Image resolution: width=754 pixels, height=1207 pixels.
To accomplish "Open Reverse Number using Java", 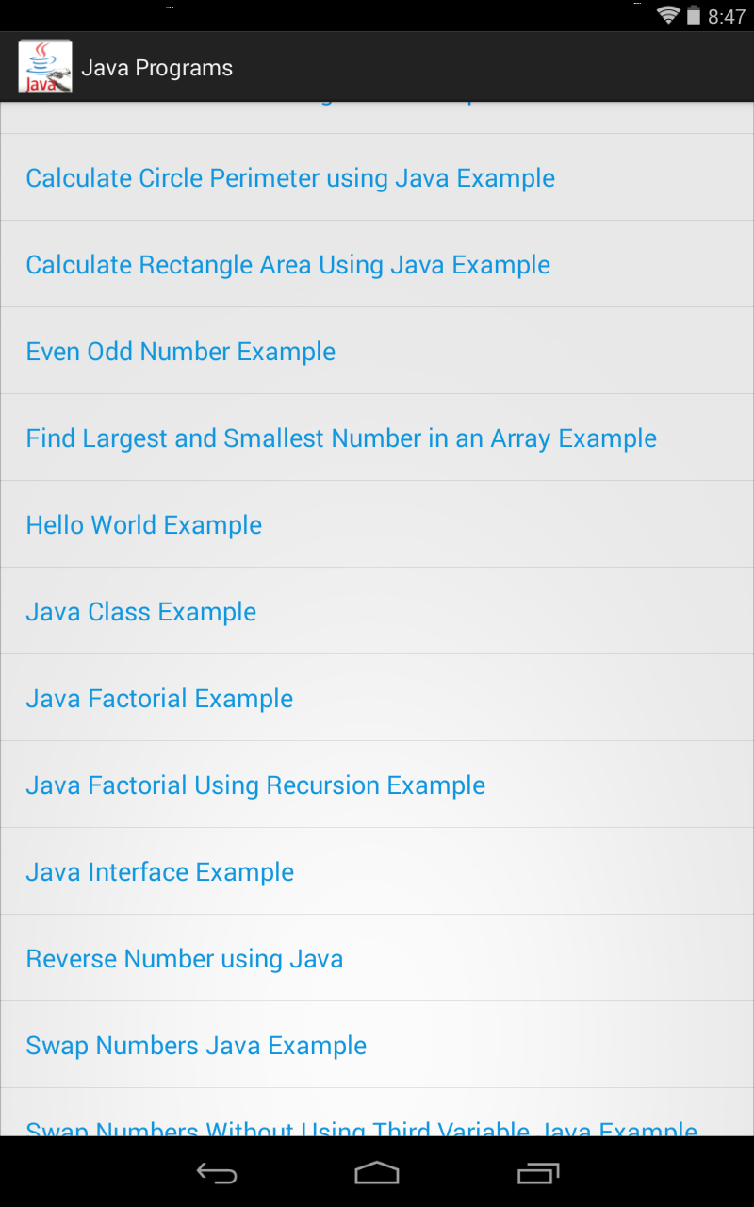I will (184, 958).
